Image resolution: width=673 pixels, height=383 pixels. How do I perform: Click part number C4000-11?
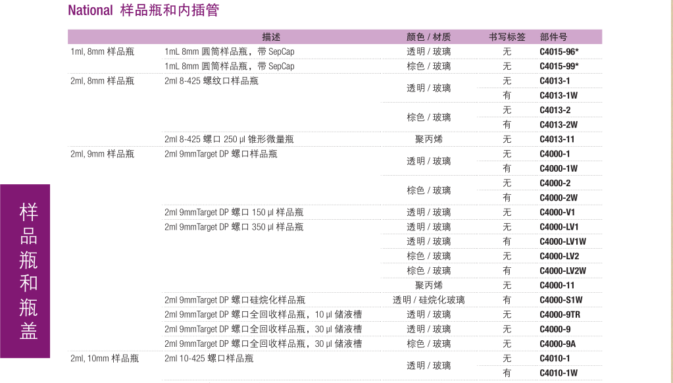pyautogui.click(x=557, y=285)
